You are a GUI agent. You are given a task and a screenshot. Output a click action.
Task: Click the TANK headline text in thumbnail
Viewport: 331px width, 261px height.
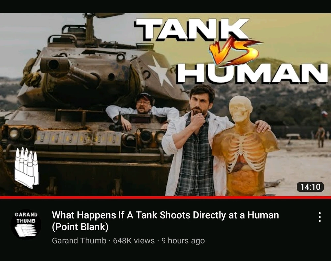pos(192,29)
